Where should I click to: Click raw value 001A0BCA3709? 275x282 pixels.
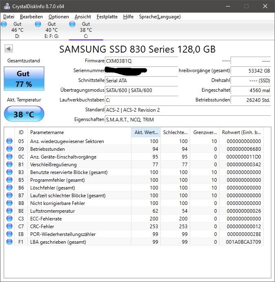243,242
